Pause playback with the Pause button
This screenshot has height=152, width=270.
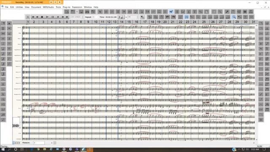53,17
